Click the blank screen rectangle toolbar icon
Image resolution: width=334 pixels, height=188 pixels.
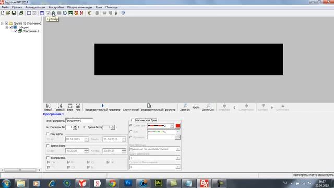[x=29, y=13]
